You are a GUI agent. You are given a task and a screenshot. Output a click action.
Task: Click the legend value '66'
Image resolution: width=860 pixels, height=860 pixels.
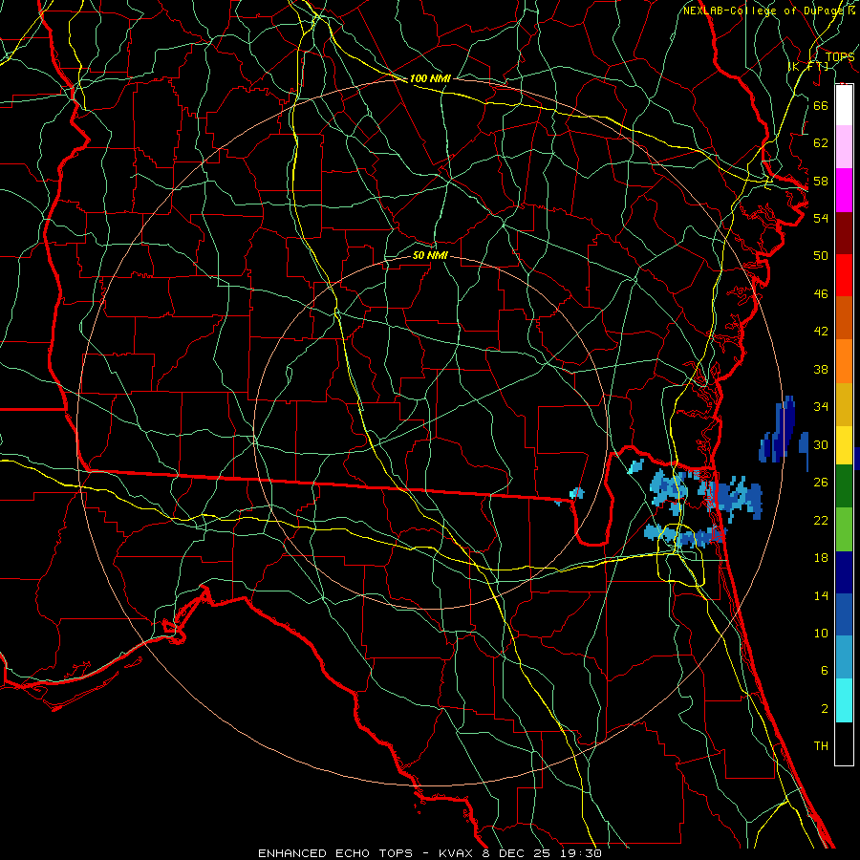(821, 105)
